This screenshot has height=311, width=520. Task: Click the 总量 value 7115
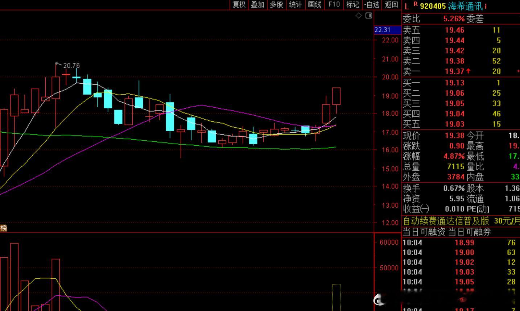tap(456, 166)
